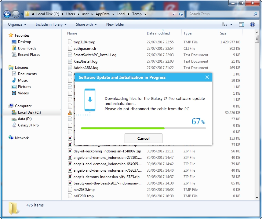Toggle the preview pane icon
Image resolution: width=262 pixels, height=219 pixels.
(242, 24)
